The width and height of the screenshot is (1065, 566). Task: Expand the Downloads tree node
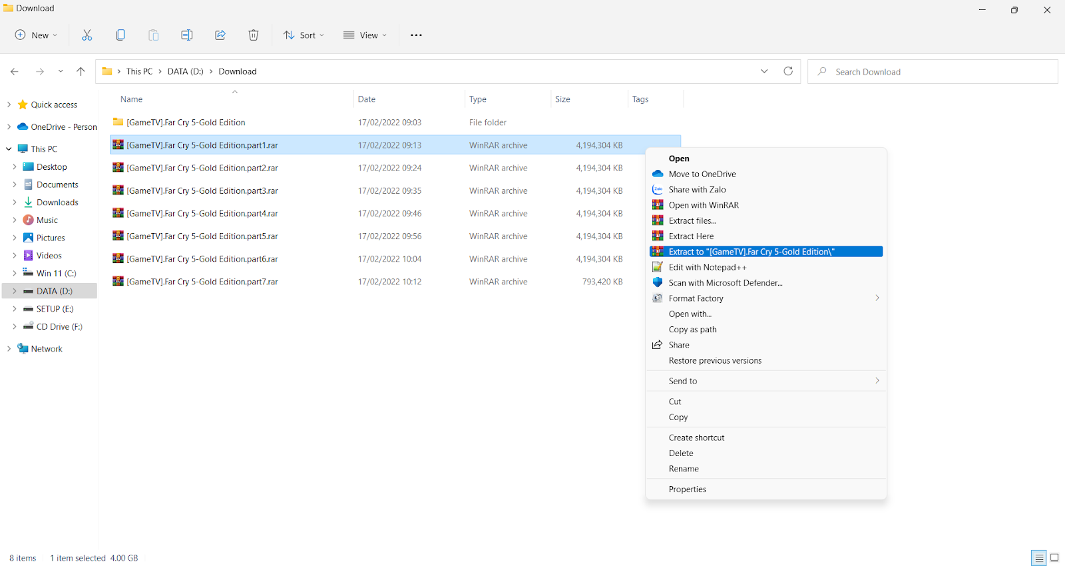pyautogui.click(x=15, y=202)
